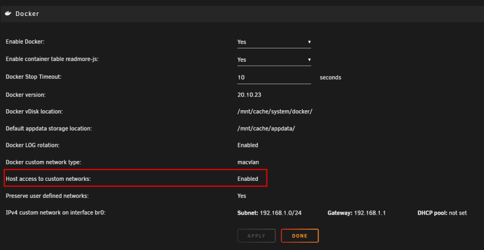Click Enabled value for Docker LOG rotation
This screenshot has height=250, width=484.
tap(247, 145)
